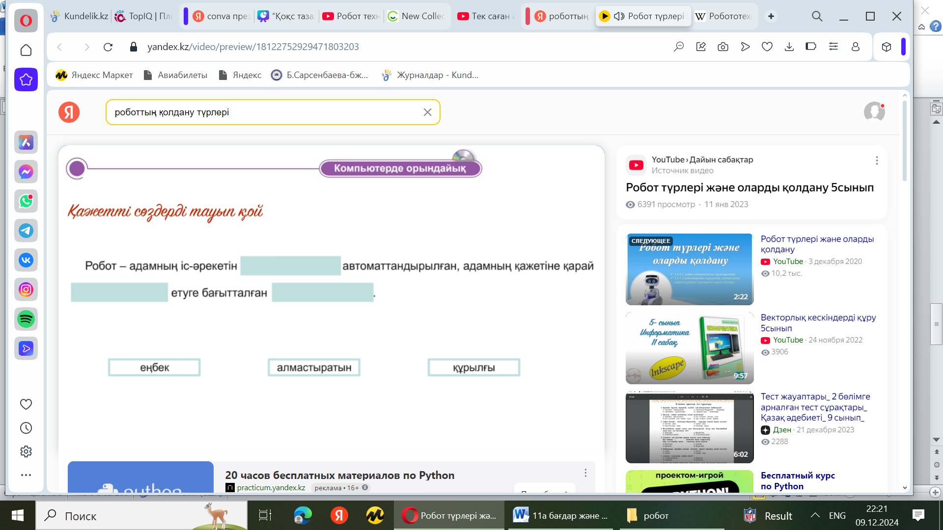Click the Yandex search input field

point(265,112)
